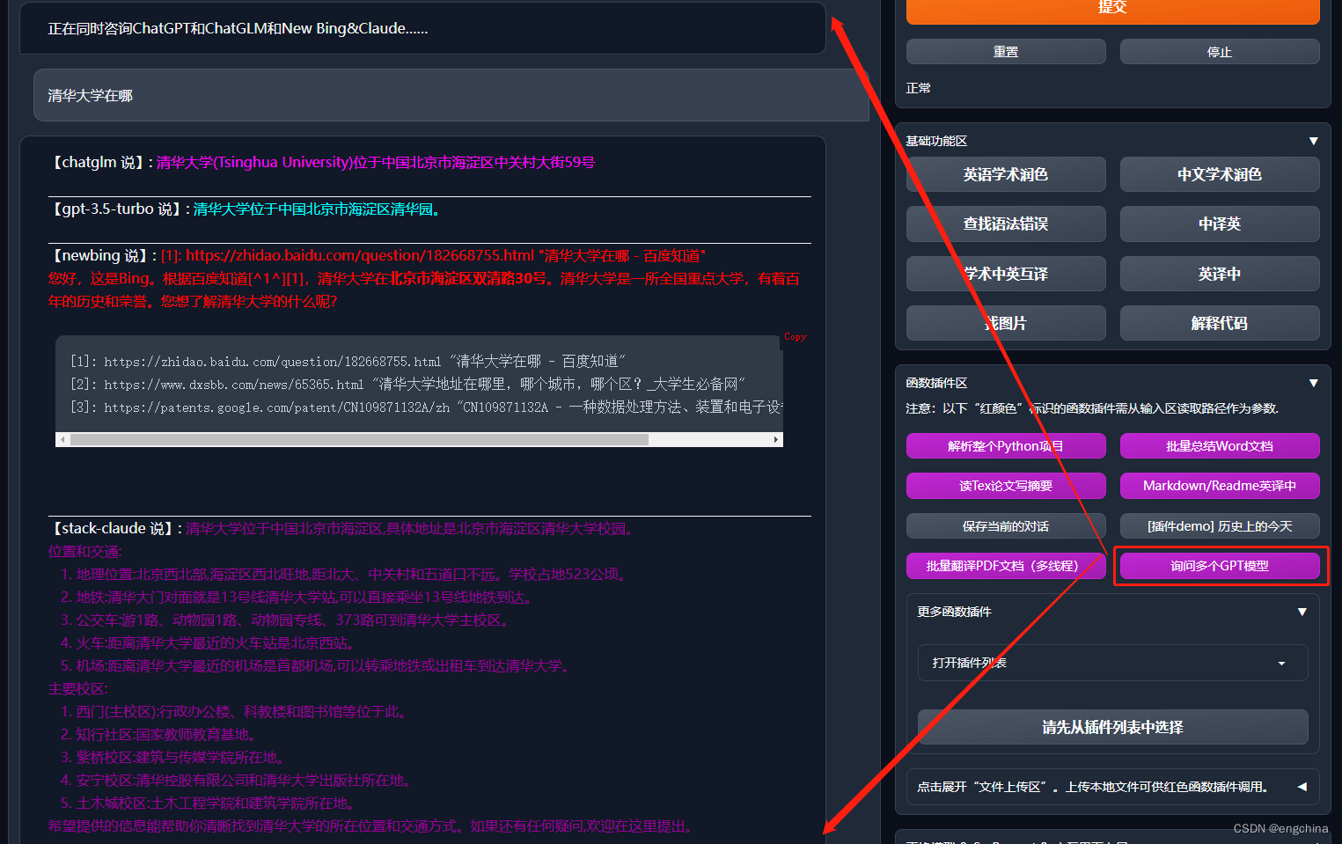This screenshot has height=844, width=1342.
Task: Click 学术中英互译 button
Action: point(1006,274)
